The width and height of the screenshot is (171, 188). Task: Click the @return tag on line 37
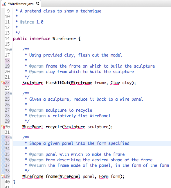(37, 165)
